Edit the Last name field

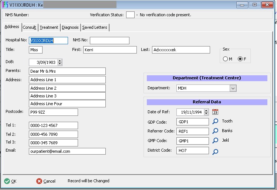point(181,50)
